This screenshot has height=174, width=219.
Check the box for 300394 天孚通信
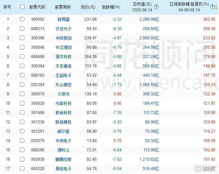22,66
